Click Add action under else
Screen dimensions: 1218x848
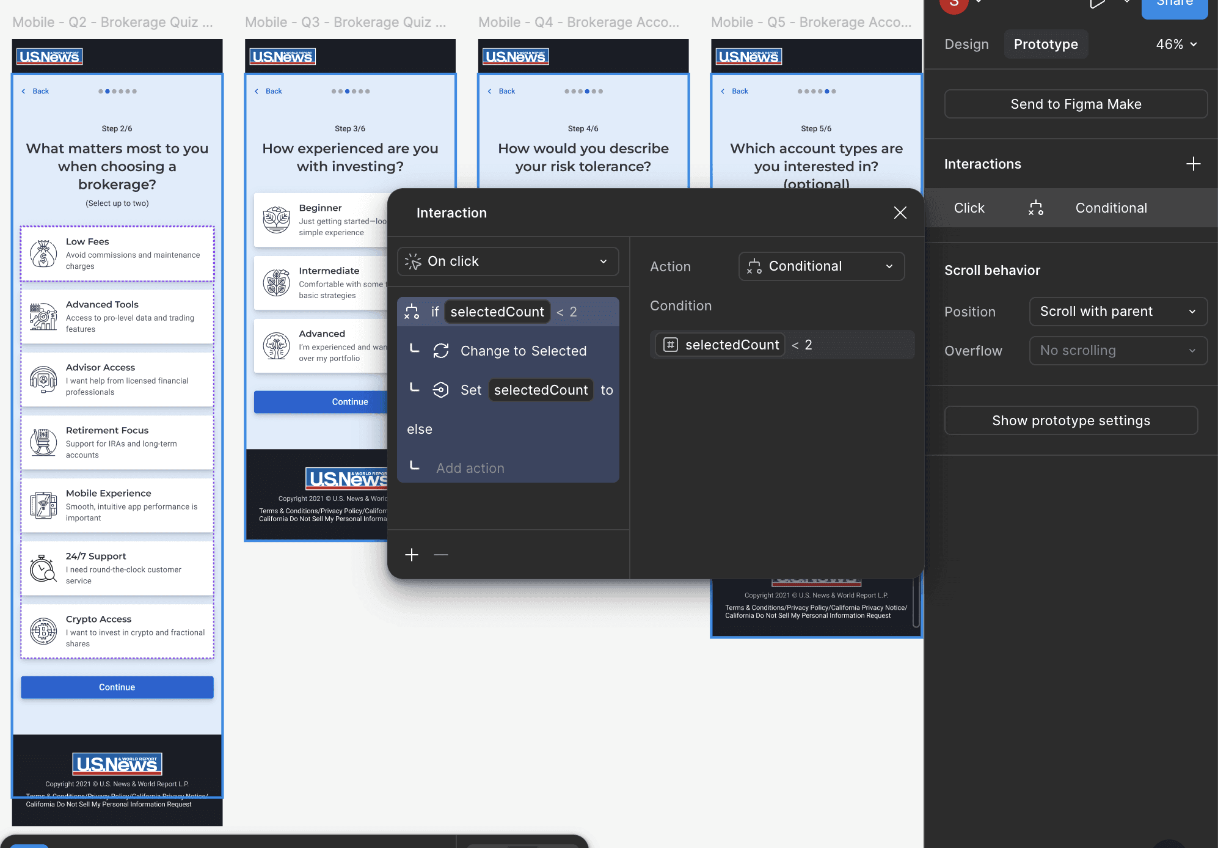pos(470,468)
